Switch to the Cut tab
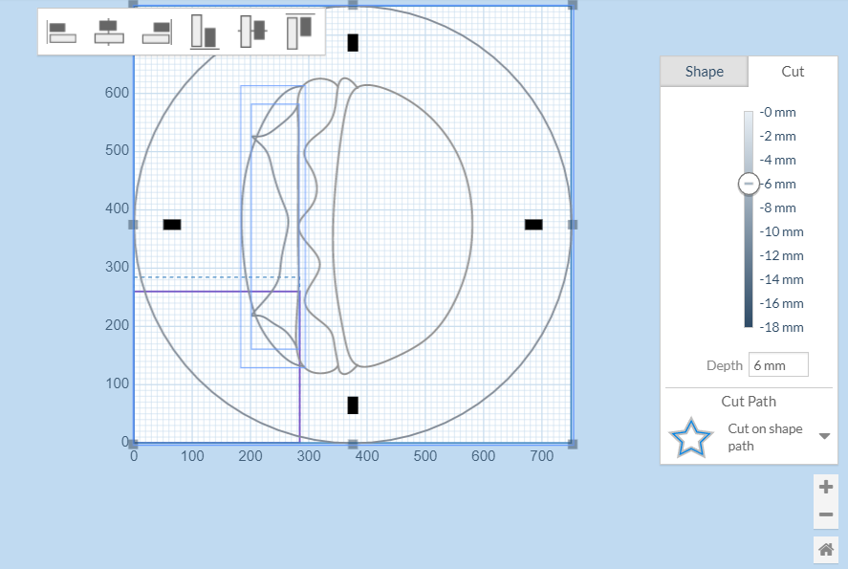Viewport: 848px width, 569px height. [793, 72]
